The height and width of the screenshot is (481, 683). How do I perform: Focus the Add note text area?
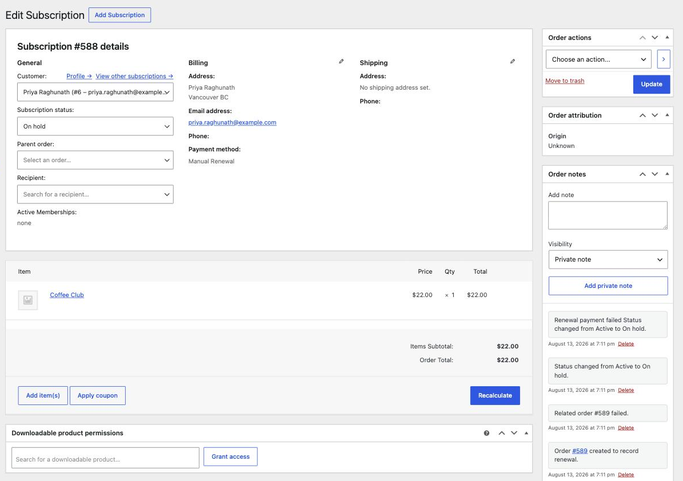click(x=608, y=215)
